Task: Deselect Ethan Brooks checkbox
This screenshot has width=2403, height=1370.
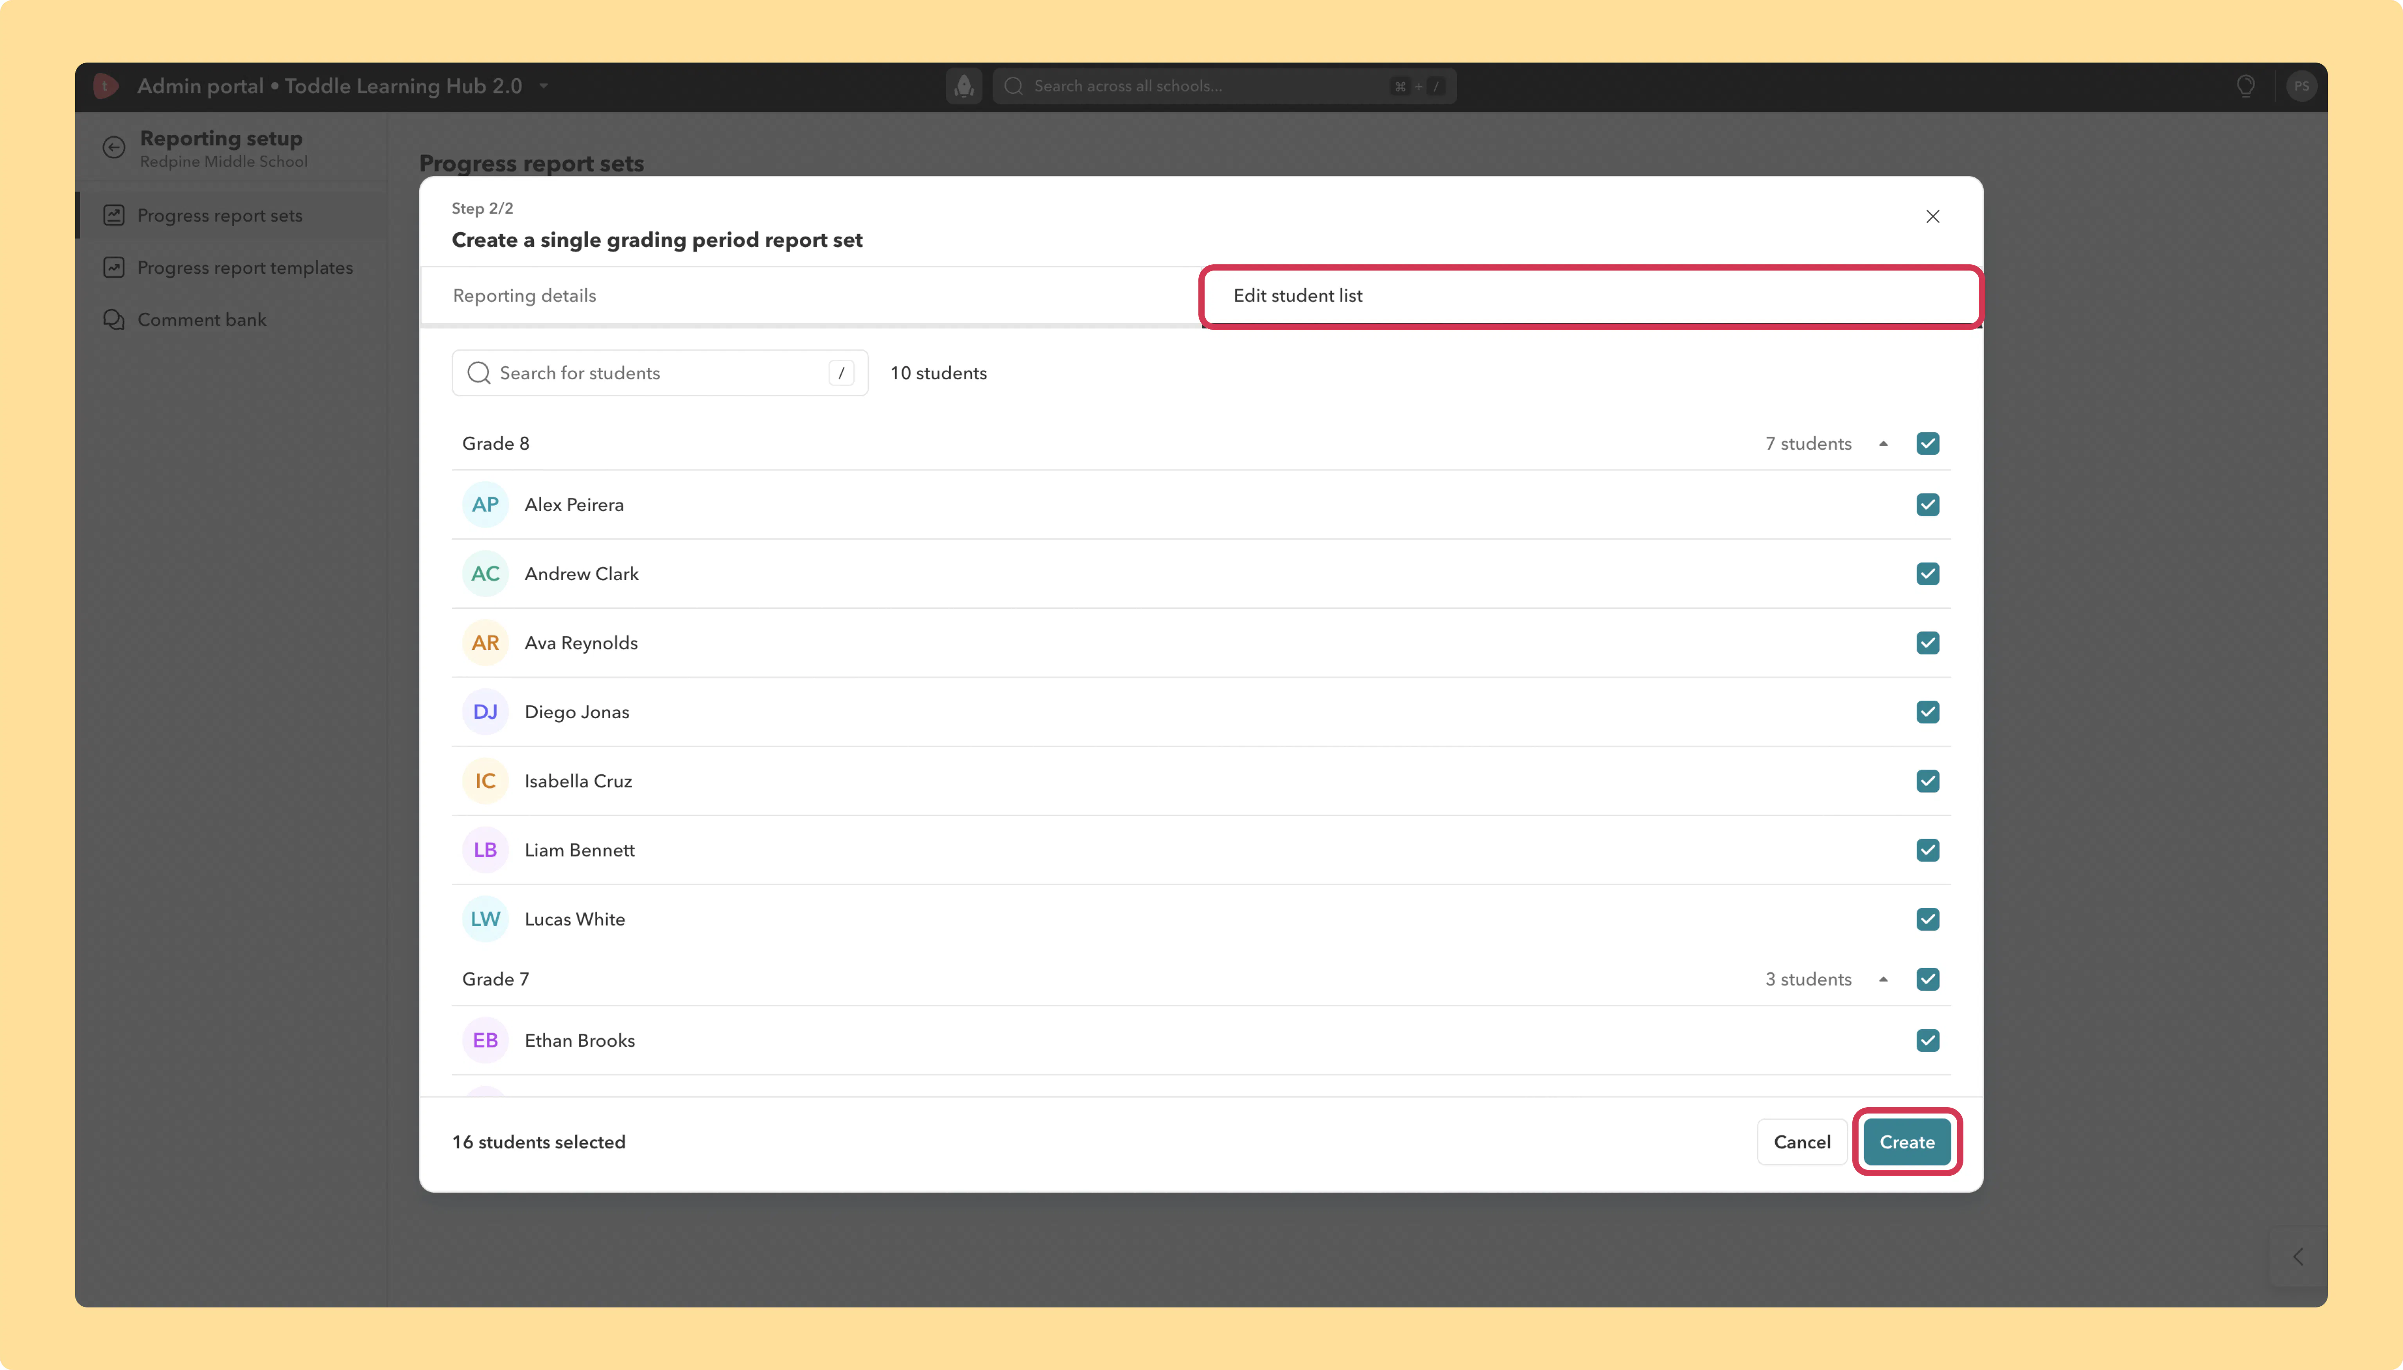Action: coord(1928,1041)
